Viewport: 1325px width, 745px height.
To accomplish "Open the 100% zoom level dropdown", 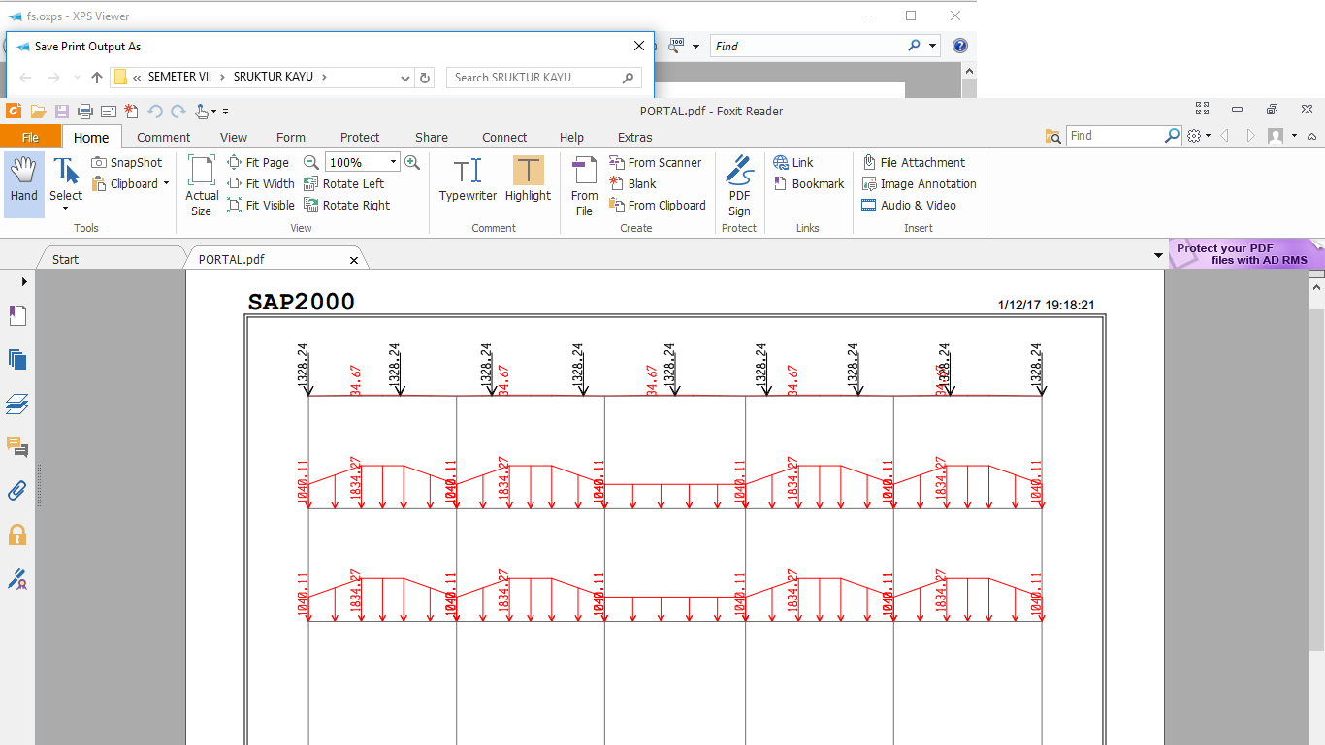I will [x=393, y=163].
